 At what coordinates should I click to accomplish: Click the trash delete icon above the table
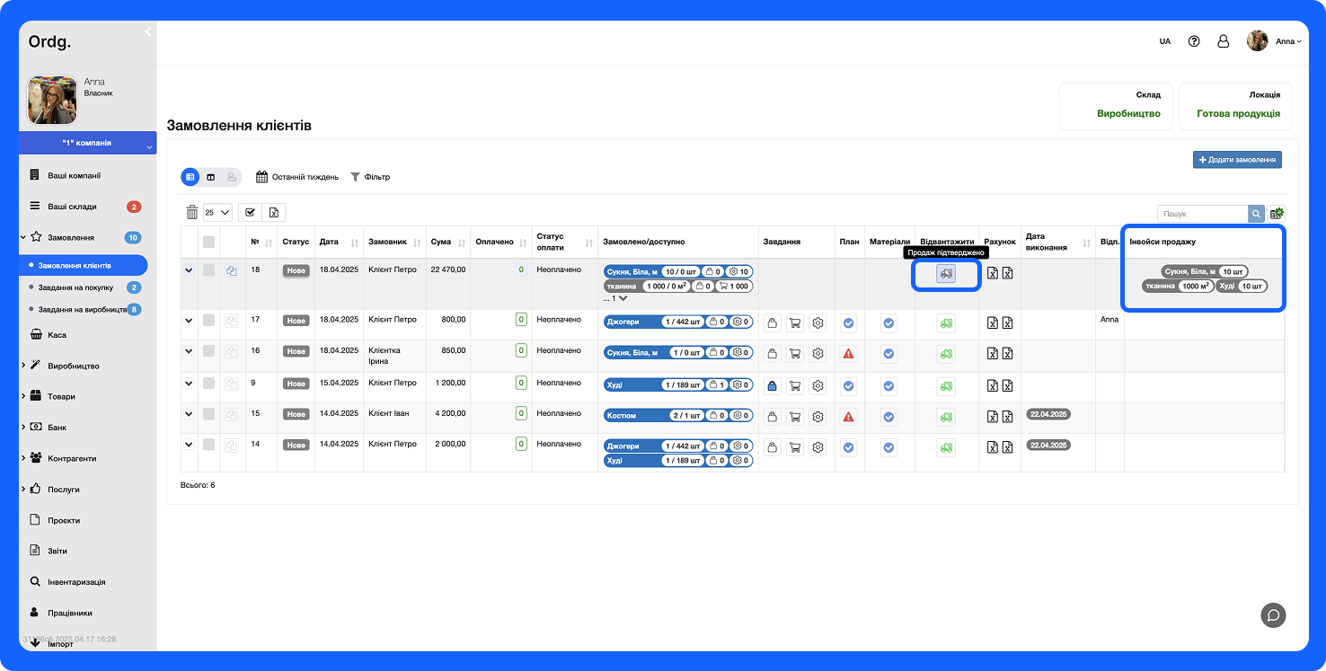click(x=191, y=213)
